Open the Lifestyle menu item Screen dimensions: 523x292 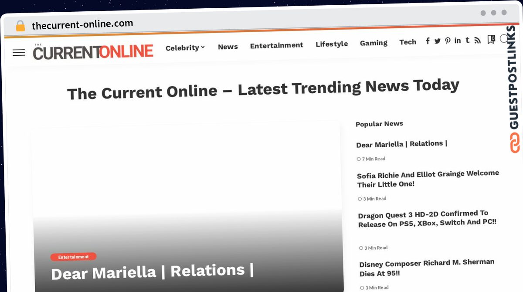click(332, 44)
